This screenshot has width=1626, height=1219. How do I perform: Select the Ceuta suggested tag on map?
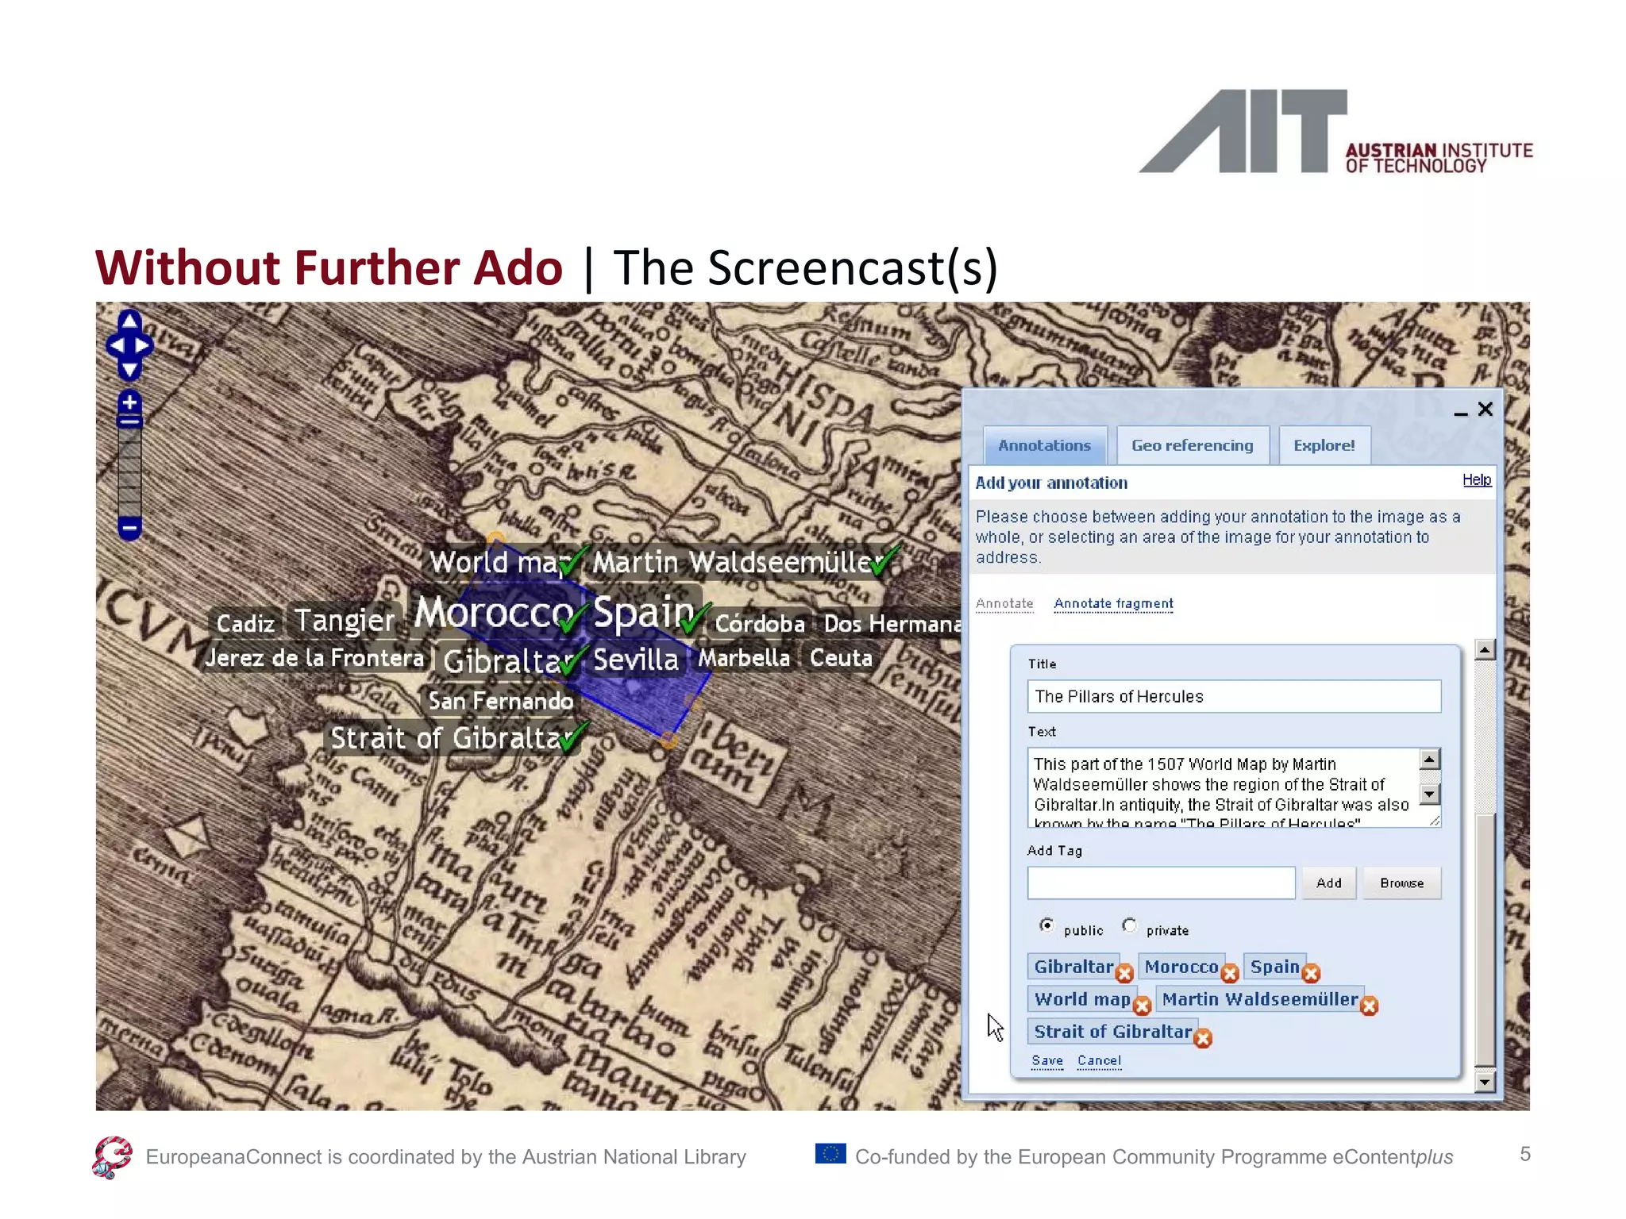pyautogui.click(x=841, y=658)
